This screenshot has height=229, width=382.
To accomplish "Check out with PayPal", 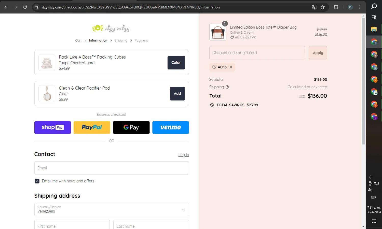I will coord(92,127).
